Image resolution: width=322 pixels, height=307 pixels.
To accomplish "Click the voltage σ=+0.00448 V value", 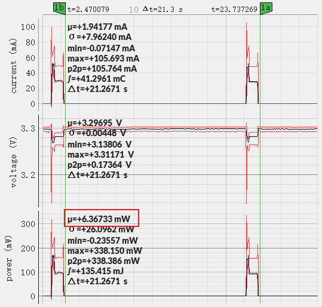I will [x=97, y=133].
